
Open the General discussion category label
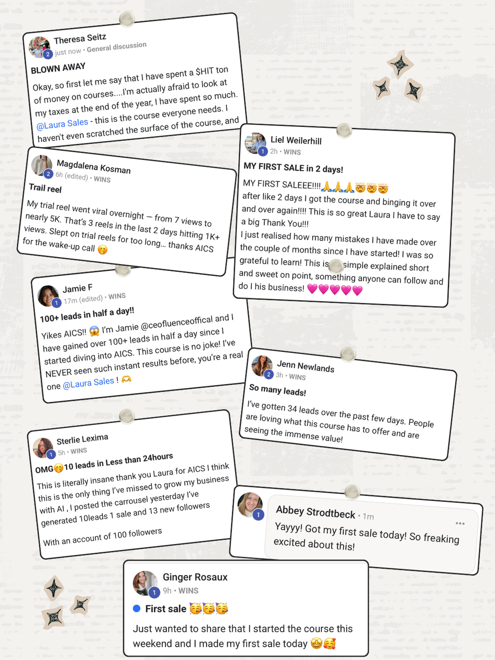116,47
